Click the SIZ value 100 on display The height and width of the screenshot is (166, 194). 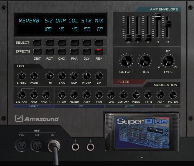click(x=48, y=29)
